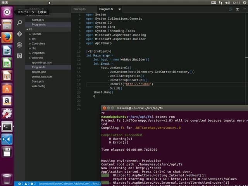The height and width of the screenshot is (186, 248).
Task: Expand the wwwroot folder
Action: click(38, 58)
